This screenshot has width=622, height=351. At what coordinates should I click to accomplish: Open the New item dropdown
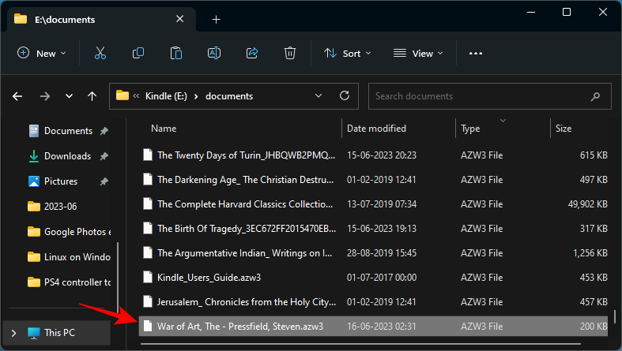[42, 53]
